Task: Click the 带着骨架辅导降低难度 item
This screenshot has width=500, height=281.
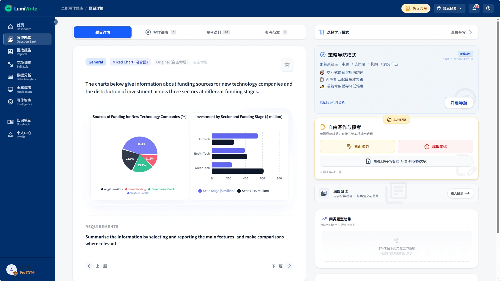Action: tap(342, 86)
